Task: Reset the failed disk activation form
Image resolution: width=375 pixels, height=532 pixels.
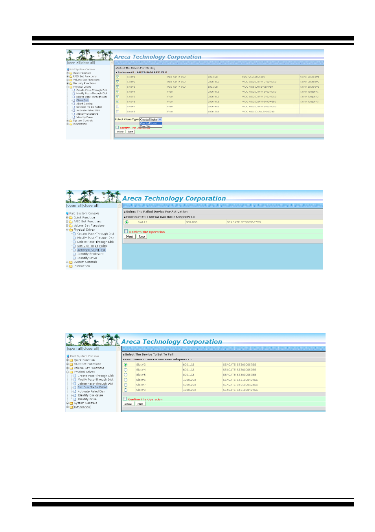Action: coord(142,237)
